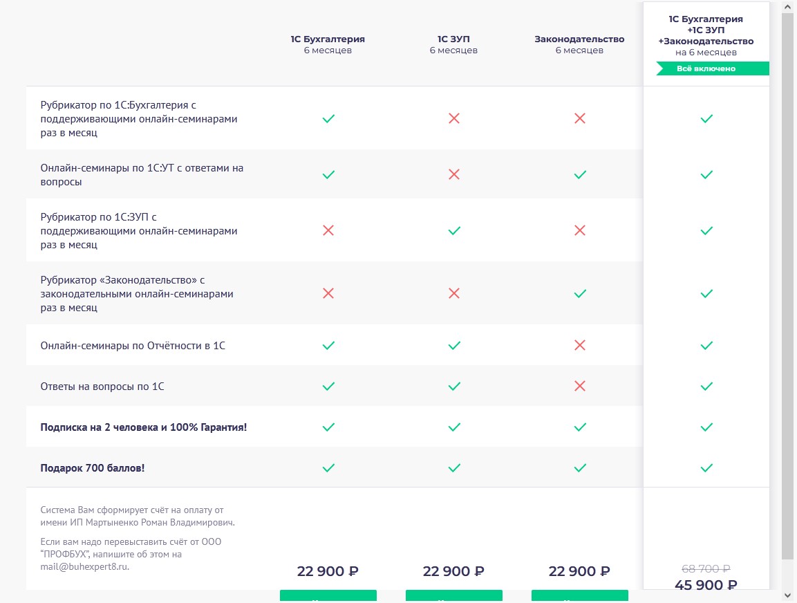Click the green button under Законодательство price
797x603 pixels.
[x=580, y=596]
